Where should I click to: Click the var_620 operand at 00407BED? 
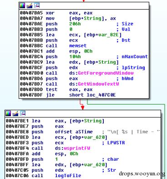pos(95,137)
